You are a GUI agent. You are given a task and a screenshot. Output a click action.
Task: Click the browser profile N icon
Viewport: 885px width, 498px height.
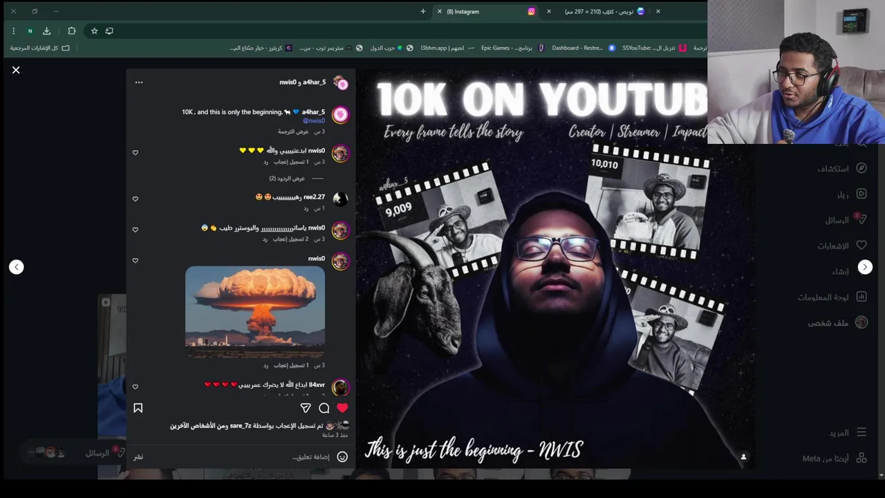30,30
